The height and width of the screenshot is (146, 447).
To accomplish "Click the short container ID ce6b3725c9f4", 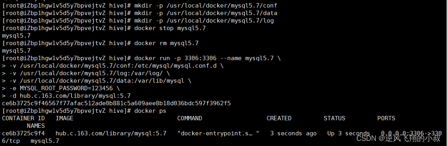I will point(23,133).
